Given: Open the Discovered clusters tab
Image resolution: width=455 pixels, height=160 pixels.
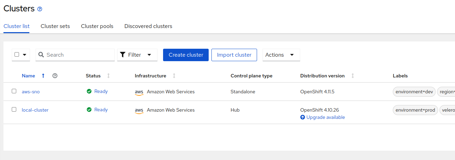Looking at the screenshot, I should click(148, 26).
